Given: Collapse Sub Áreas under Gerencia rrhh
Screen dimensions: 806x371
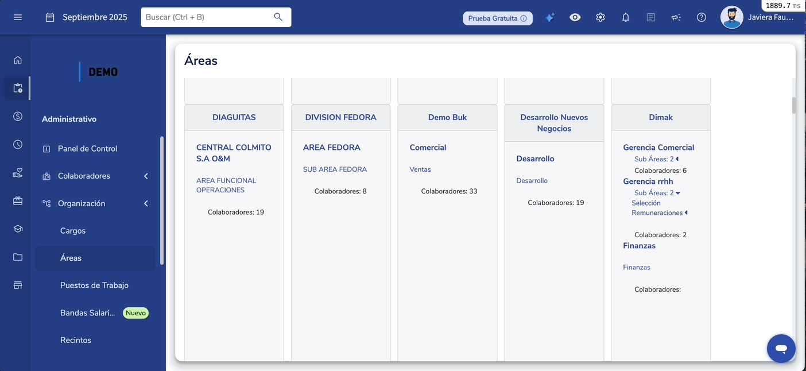Looking at the screenshot, I should (x=657, y=193).
